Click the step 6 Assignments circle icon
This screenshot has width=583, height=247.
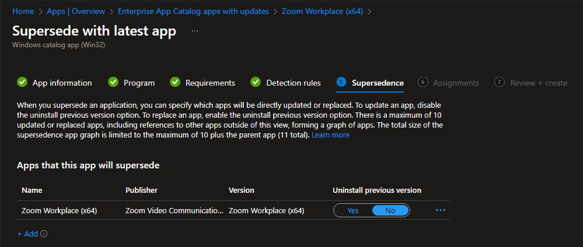tap(423, 83)
